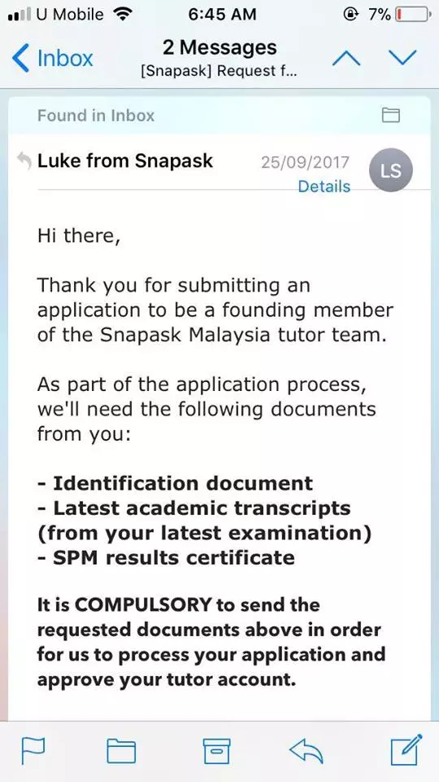
Task: Open Details of the sender
Action: [324, 187]
